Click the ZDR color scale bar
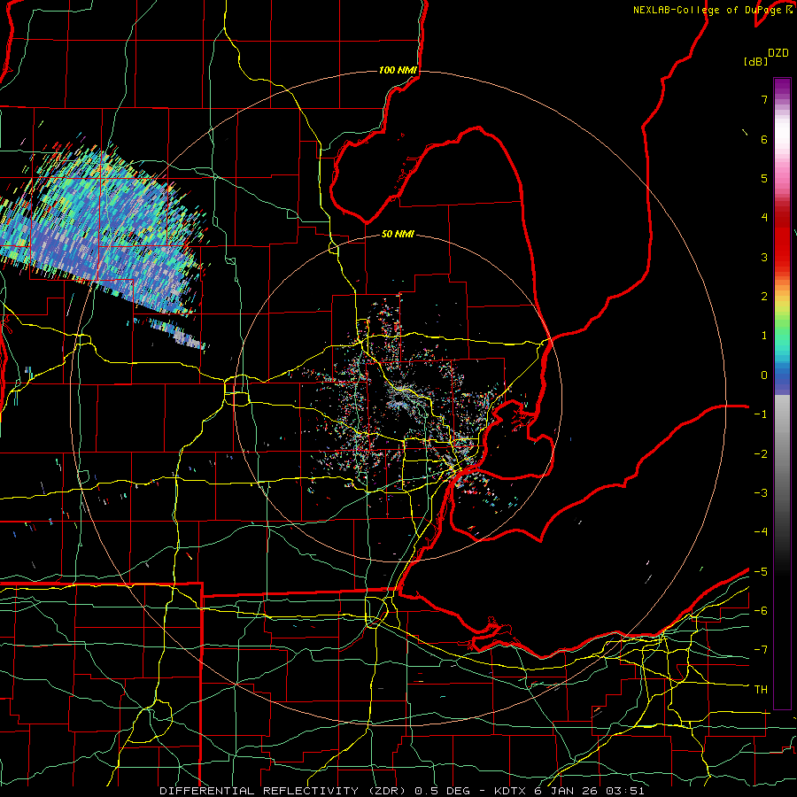The width and height of the screenshot is (797, 797). tap(782, 393)
